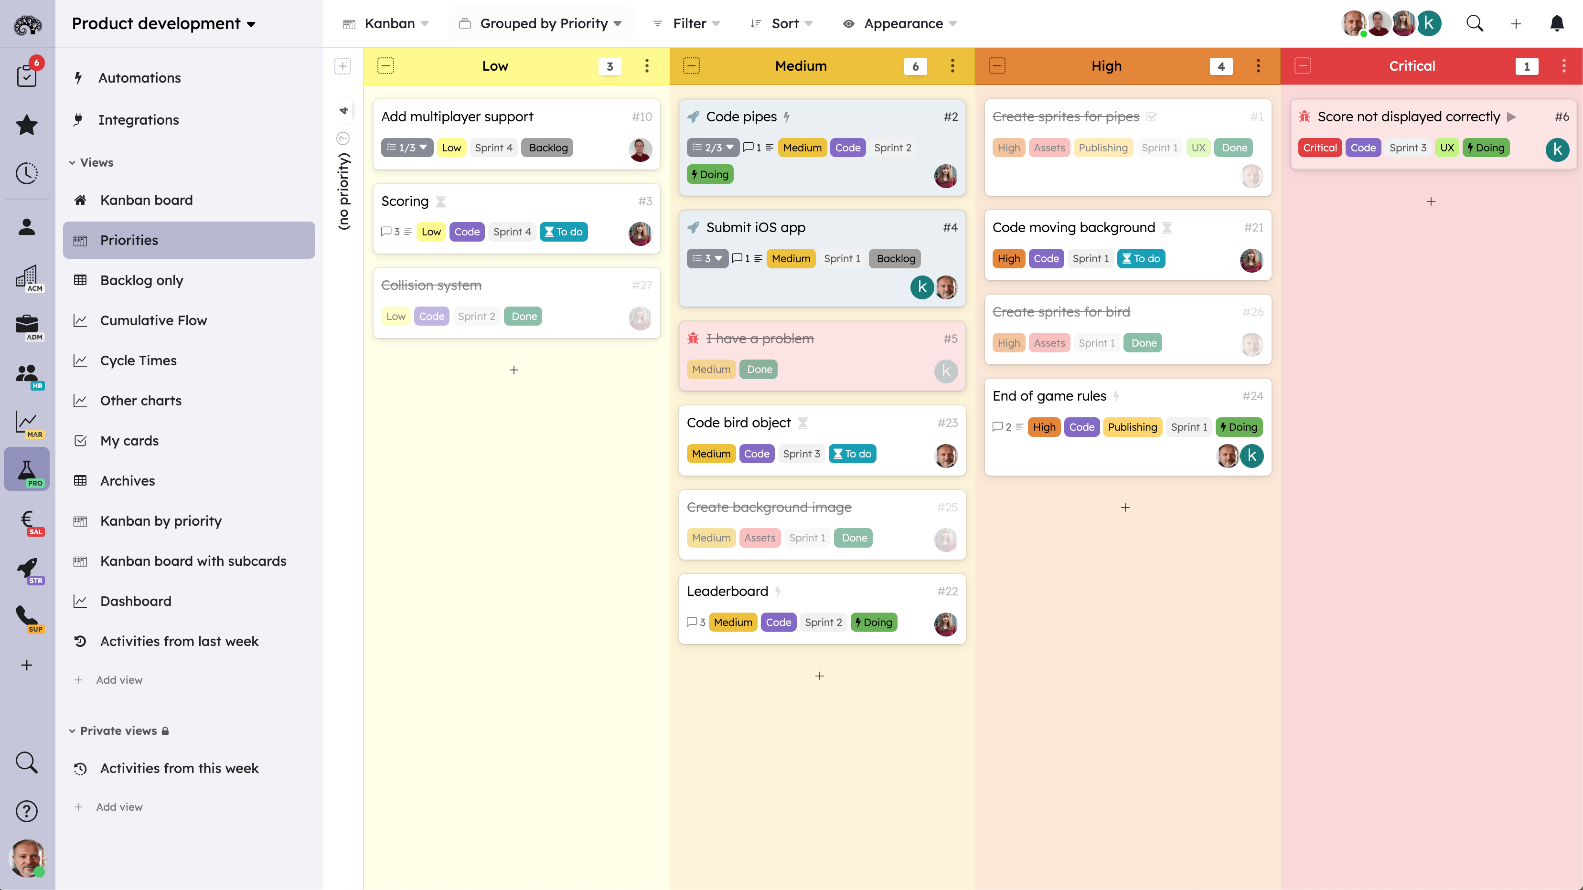This screenshot has height=890, width=1583.
Task: Click the rocket icon on Submit iOS app card
Action: (693, 227)
